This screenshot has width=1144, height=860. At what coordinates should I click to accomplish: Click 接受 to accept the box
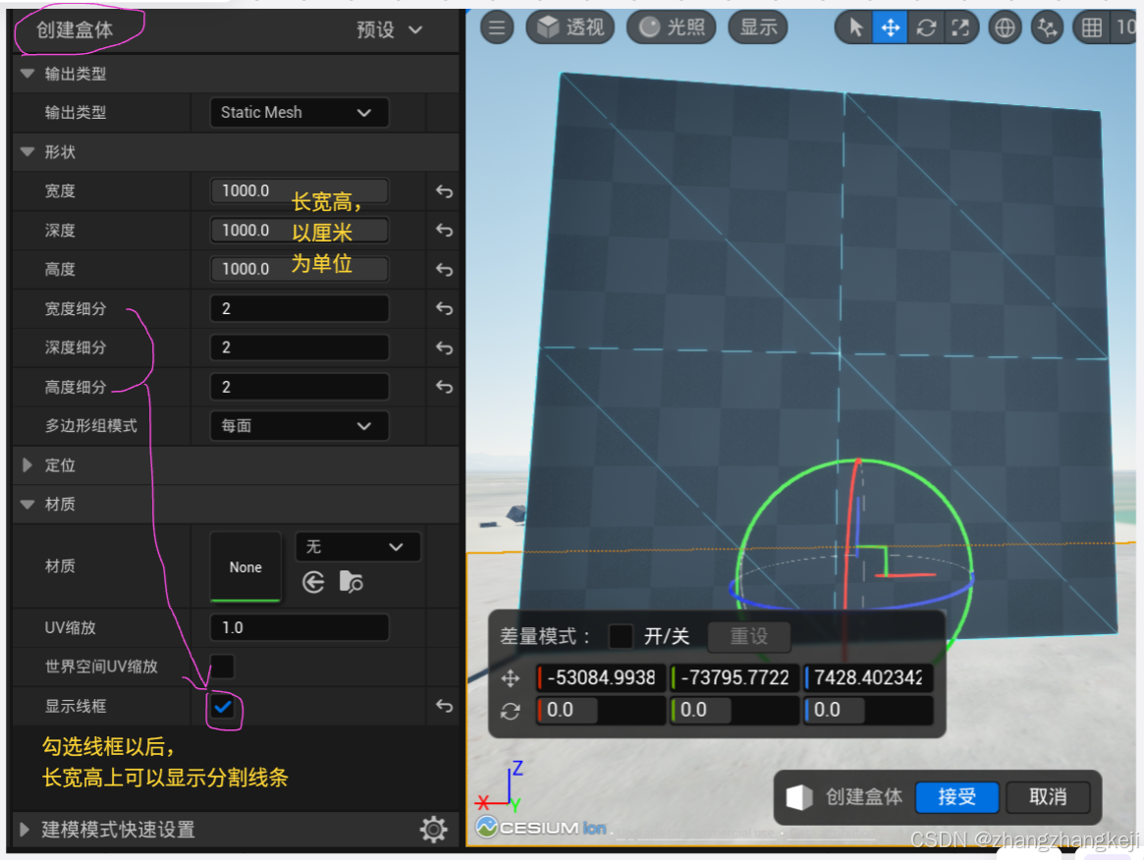click(956, 796)
